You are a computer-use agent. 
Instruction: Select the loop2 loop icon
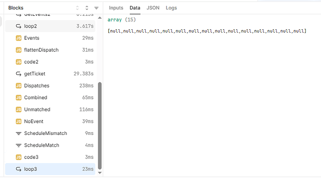(x=19, y=26)
